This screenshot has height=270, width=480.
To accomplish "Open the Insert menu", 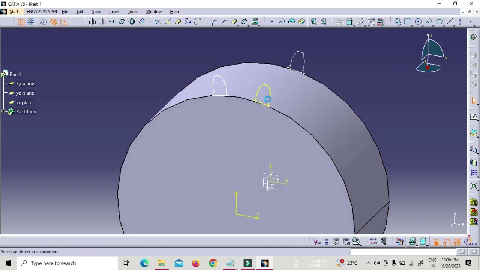I will 114,12.
